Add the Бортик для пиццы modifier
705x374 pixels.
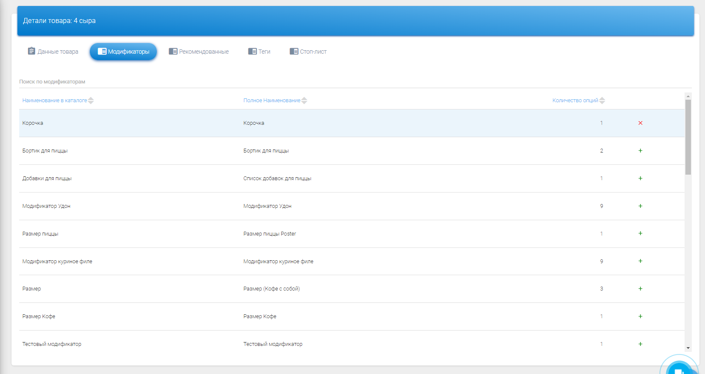(640, 151)
